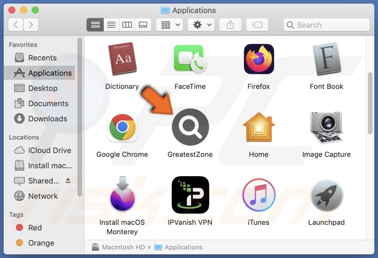Select the Image Capture app icon

[327, 127]
